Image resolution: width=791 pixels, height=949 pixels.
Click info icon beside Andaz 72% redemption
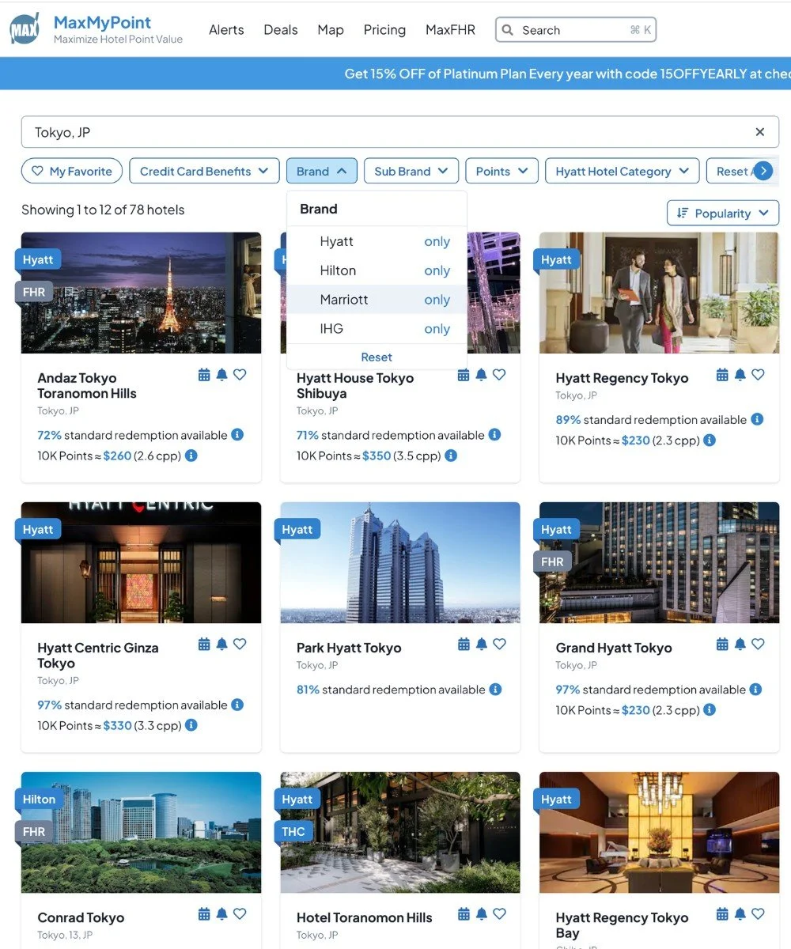[237, 435]
